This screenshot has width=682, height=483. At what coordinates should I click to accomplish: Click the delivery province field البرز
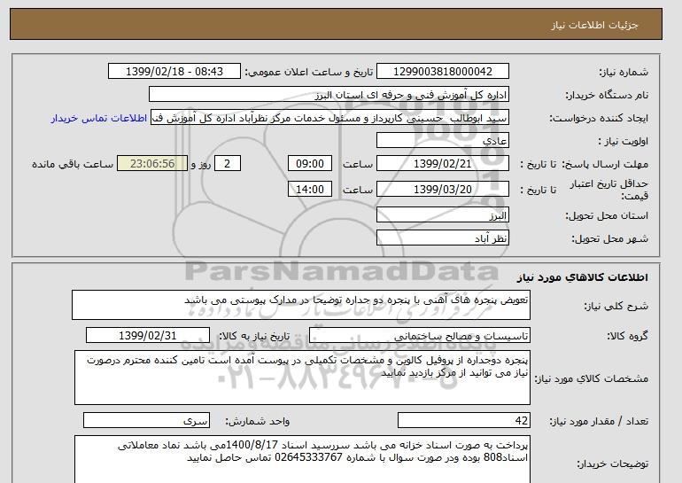[x=442, y=215]
